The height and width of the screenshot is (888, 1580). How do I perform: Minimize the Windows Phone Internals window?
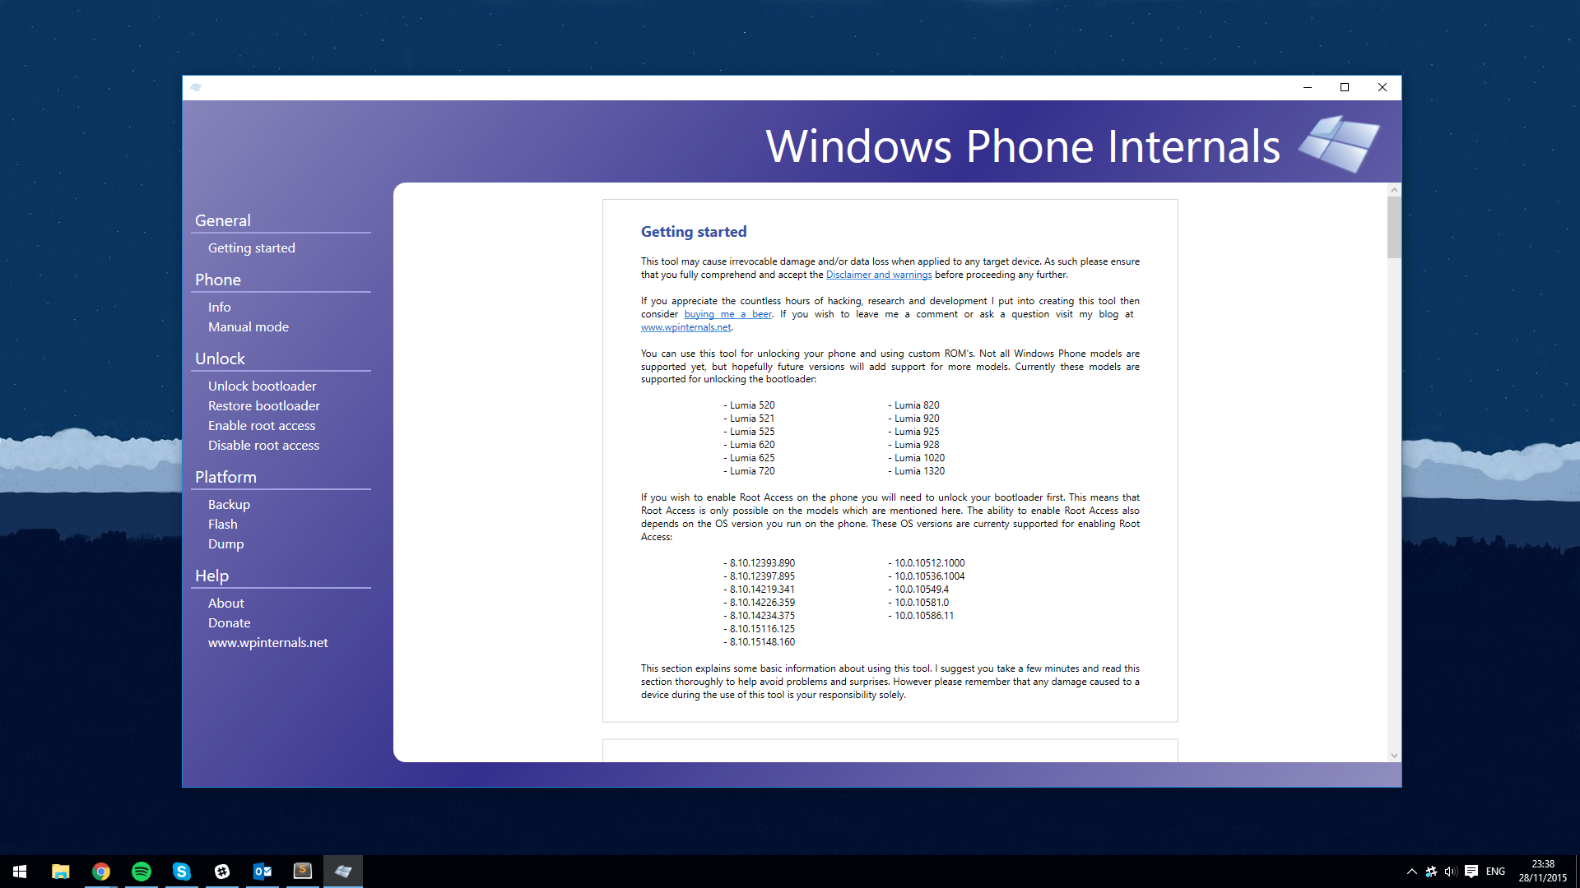point(1308,87)
